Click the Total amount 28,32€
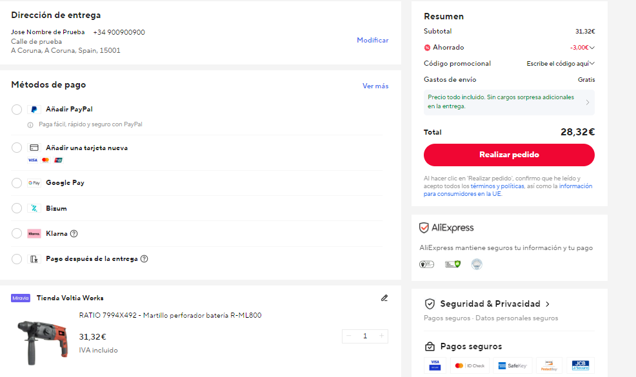636x377 pixels. (x=577, y=132)
